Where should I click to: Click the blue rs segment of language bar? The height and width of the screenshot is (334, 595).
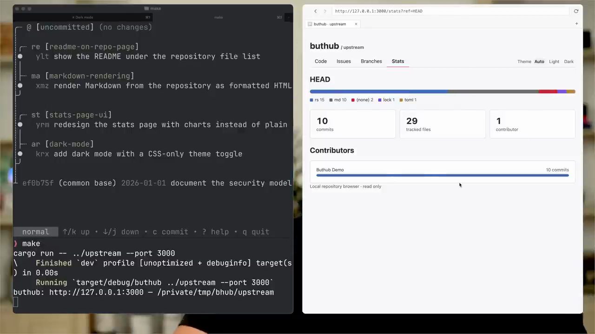378,92
